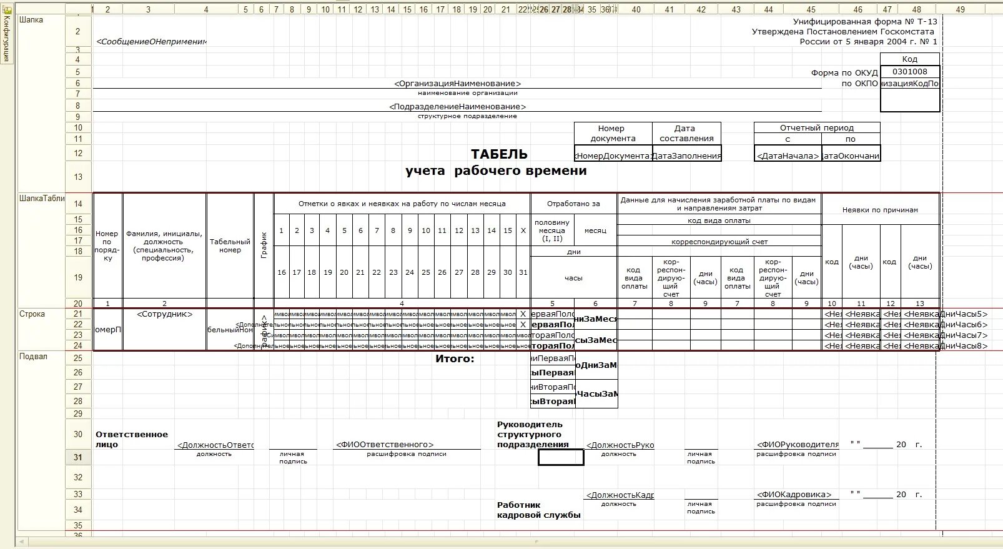Click the 'месяц' header cell

click(595, 230)
